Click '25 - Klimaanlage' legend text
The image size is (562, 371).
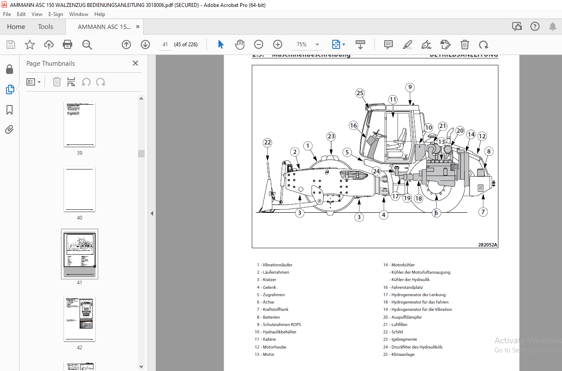tap(398, 354)
